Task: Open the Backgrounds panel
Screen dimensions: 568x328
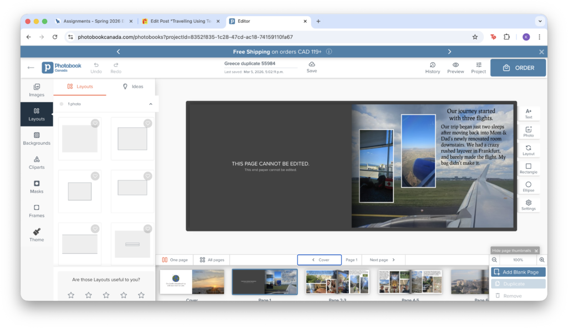Action: [37, 138]
